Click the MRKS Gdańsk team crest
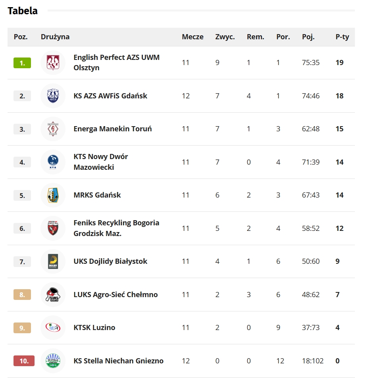The height and width of the screenshot is (384, 372). 53,195
